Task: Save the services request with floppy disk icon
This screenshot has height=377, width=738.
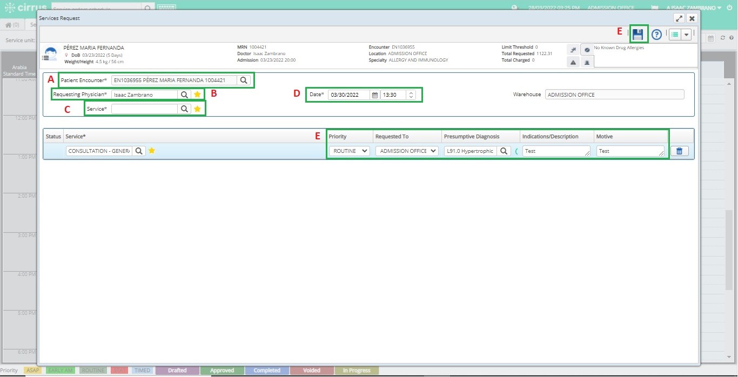Action: point(639,35)
